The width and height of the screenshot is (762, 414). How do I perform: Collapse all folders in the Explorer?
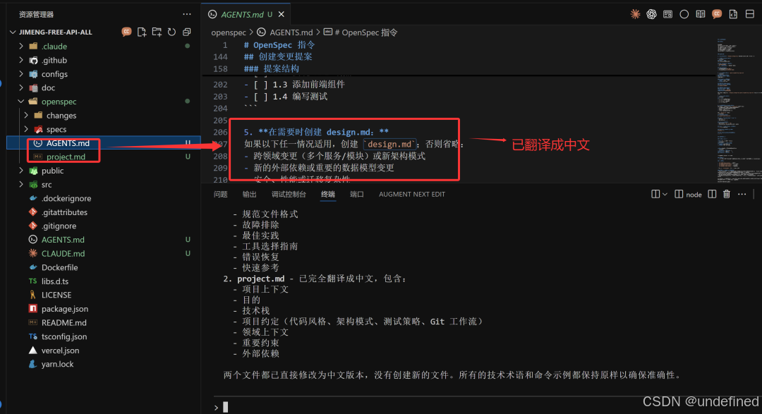click(186, 32)
